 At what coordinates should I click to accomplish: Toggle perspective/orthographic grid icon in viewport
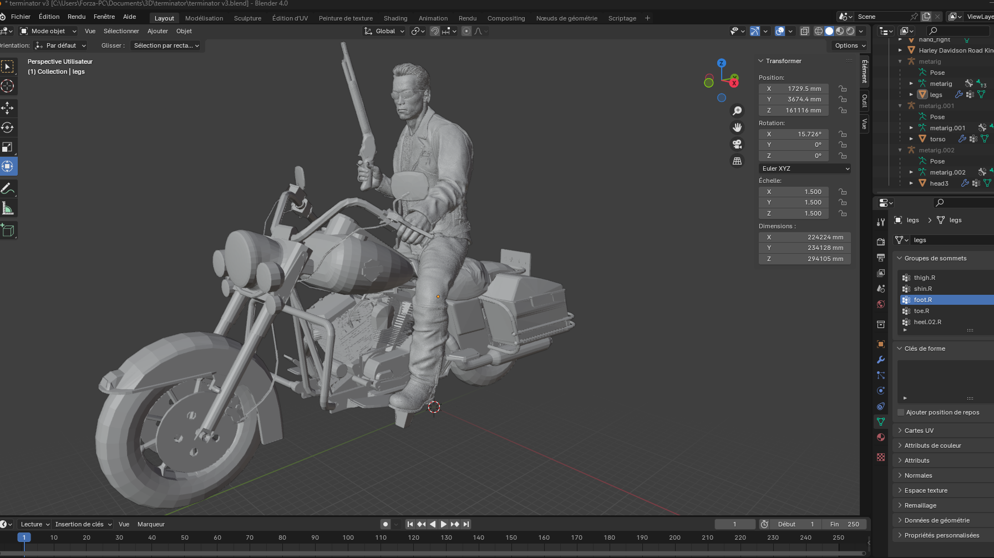pyautogui.click(x=737, y=161)
